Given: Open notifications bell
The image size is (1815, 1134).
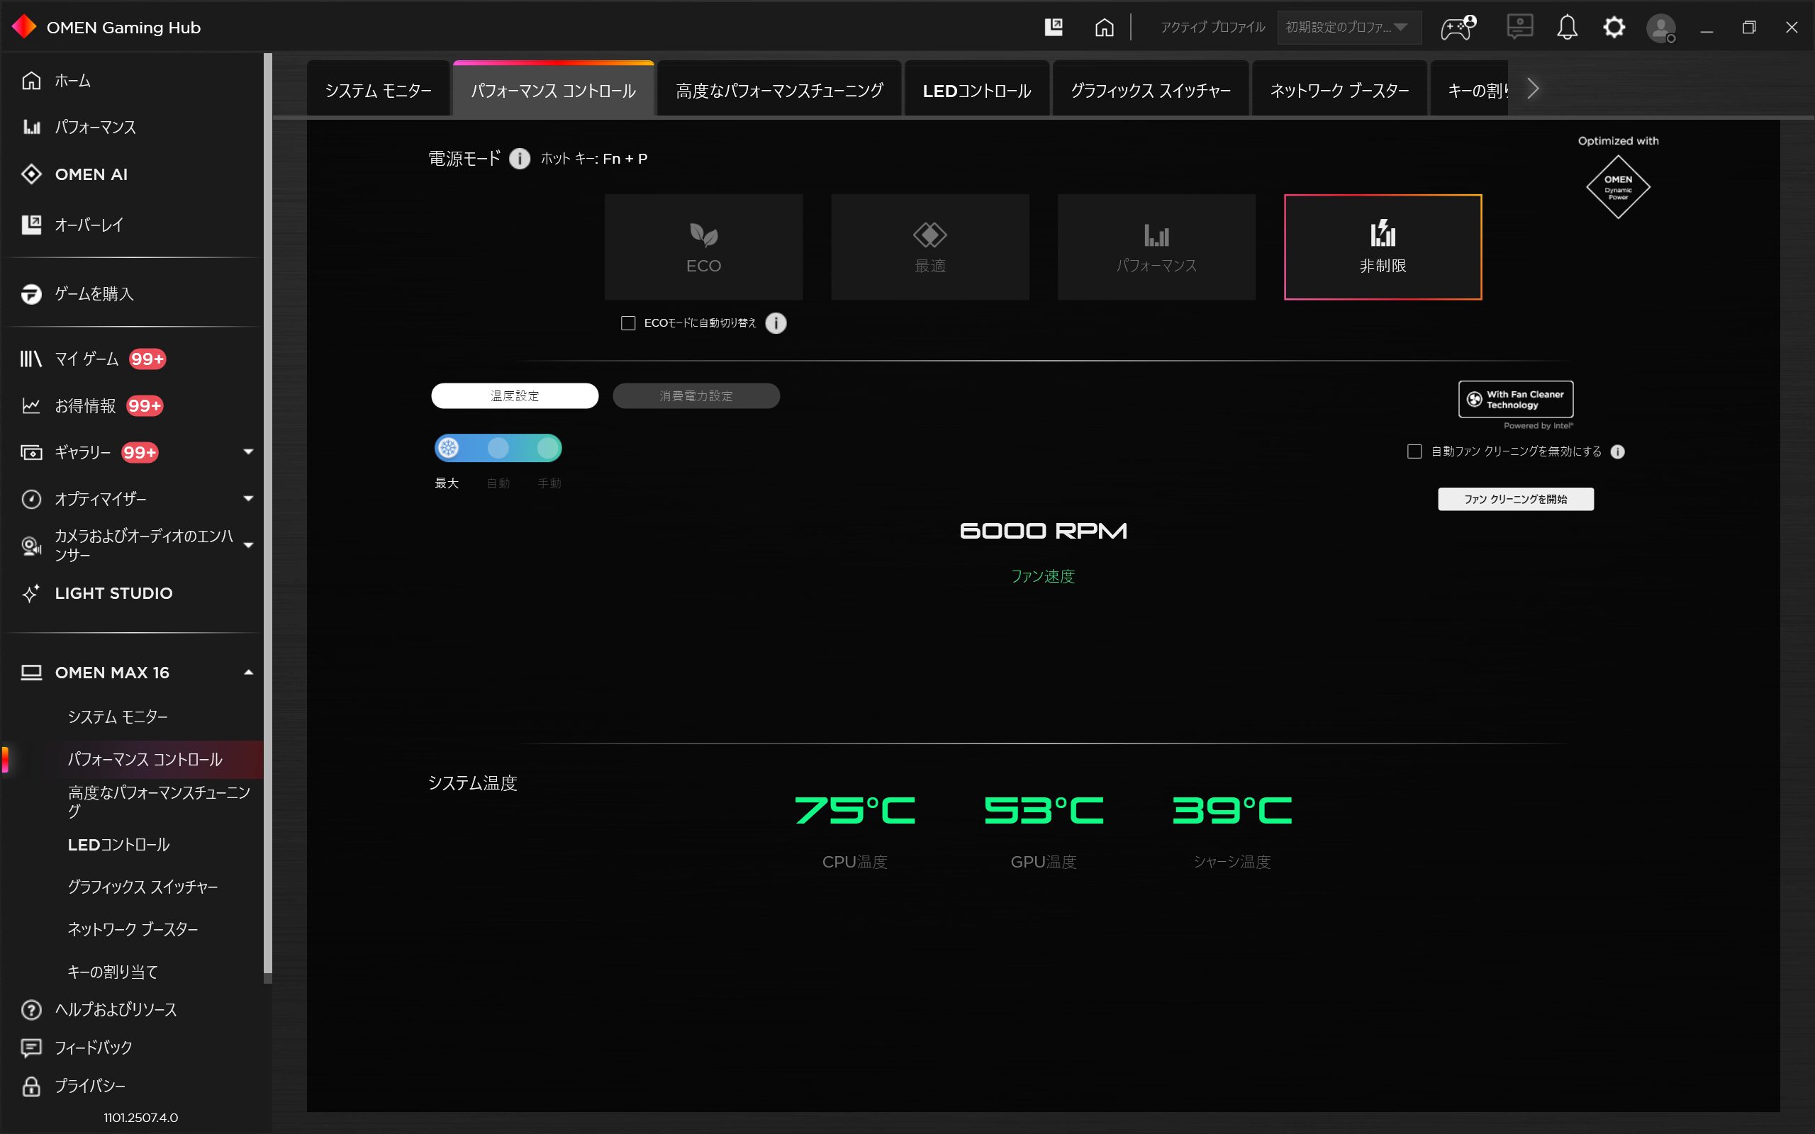Looking at the screenshot, I should pyautogui.click(x=1567, y=28).
